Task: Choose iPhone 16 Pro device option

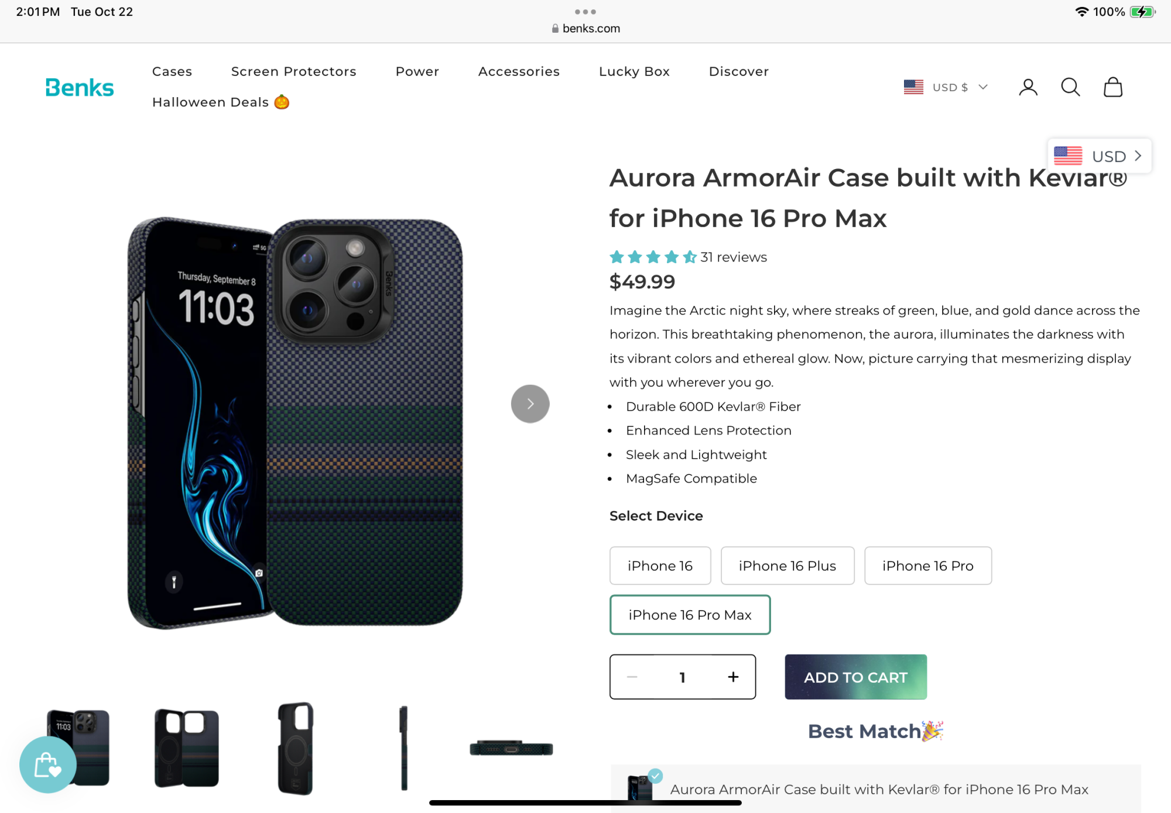Action: pyautogui.click(x=928, y=566)
